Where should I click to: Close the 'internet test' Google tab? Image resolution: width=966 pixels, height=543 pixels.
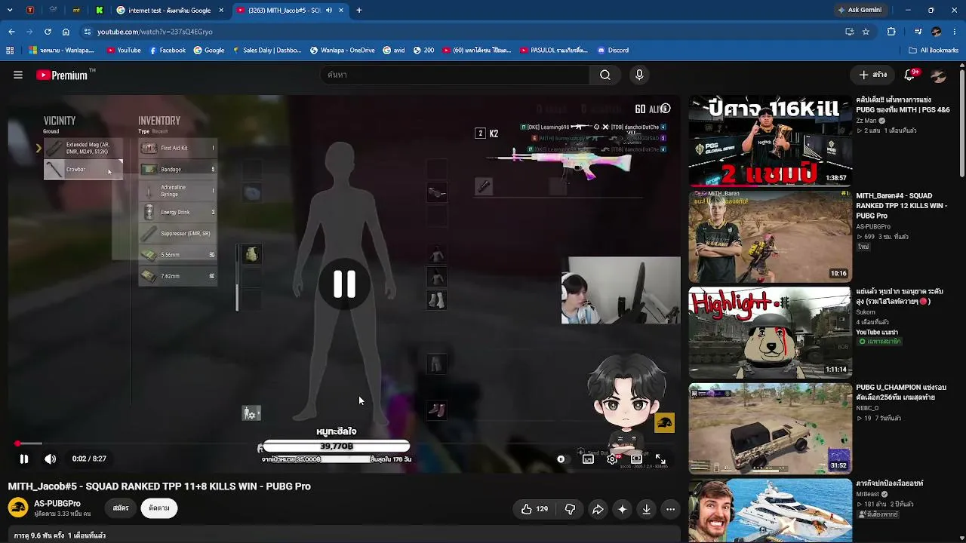click(x=221, y=11)
